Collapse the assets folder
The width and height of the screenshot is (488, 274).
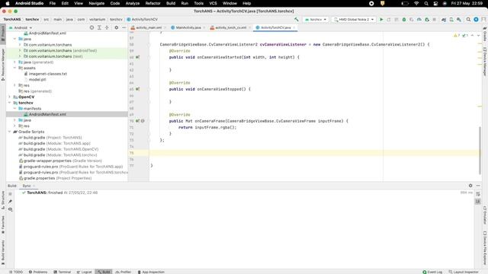[x=15, y=68]
